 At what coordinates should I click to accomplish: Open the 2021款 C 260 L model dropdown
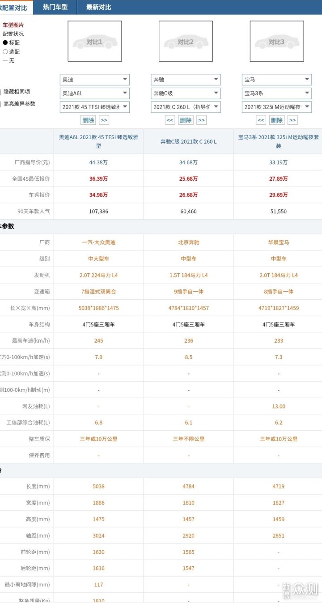click(186, 107)
